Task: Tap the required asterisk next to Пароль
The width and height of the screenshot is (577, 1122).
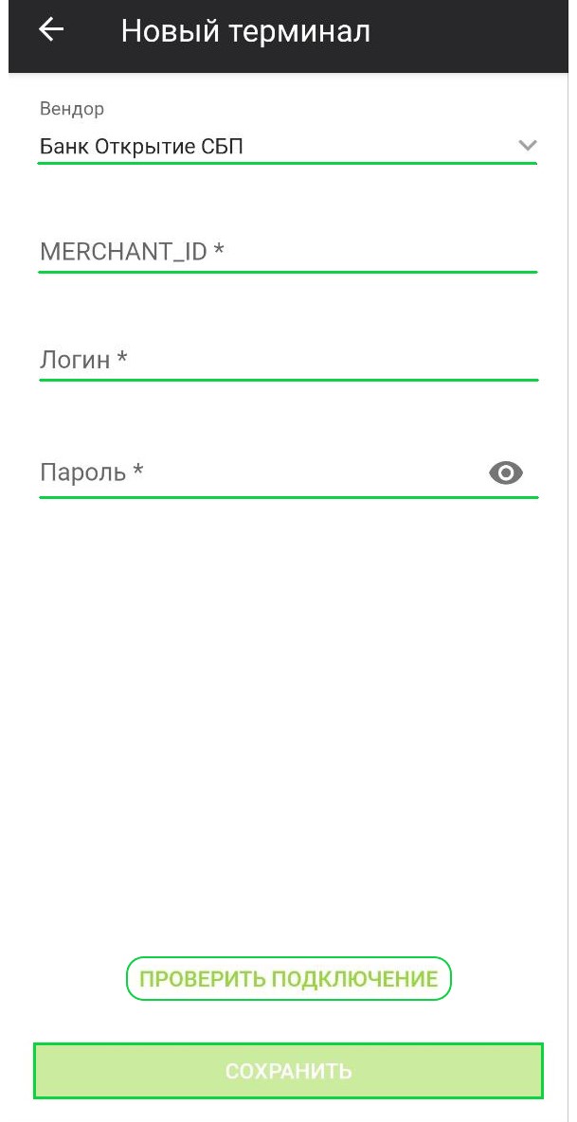Action: coord(138,470)
